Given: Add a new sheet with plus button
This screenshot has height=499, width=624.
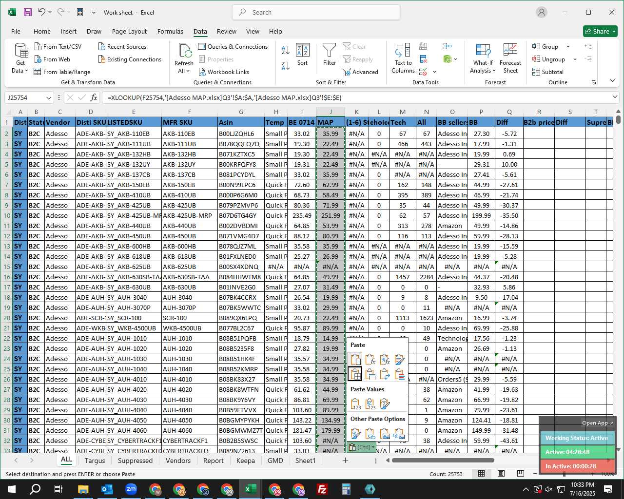Looking at the screenshot, I should 345,461.
